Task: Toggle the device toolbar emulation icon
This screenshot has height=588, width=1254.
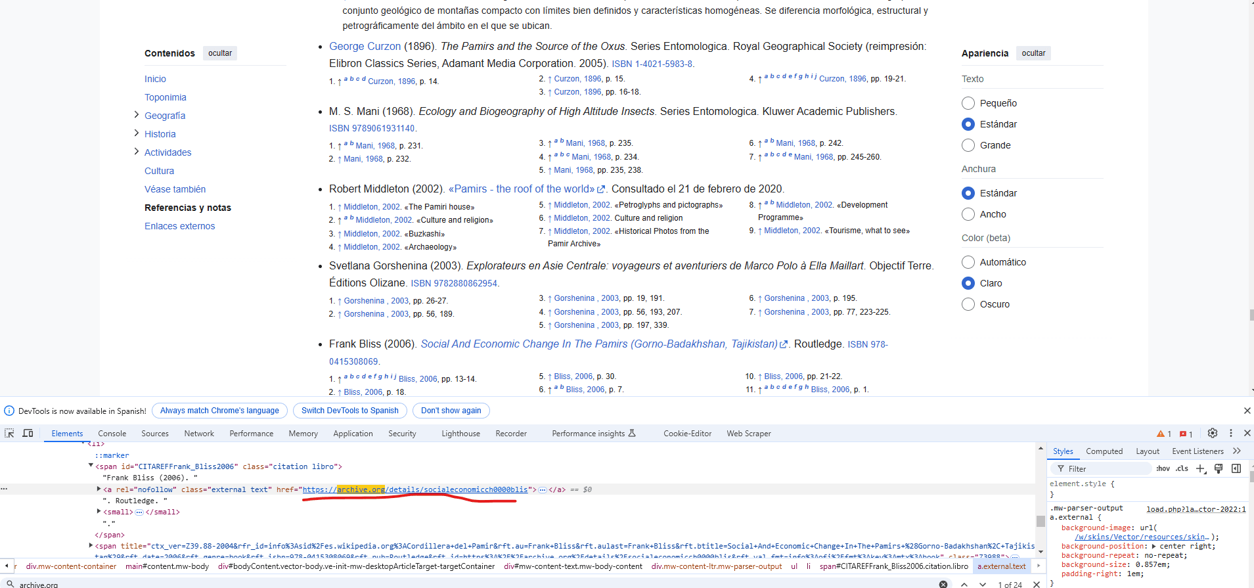Action: [28, 434]
